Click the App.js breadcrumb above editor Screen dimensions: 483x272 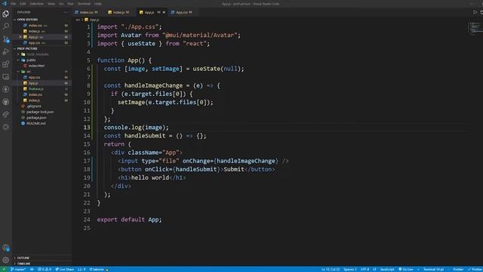click(x=92, y=20)
